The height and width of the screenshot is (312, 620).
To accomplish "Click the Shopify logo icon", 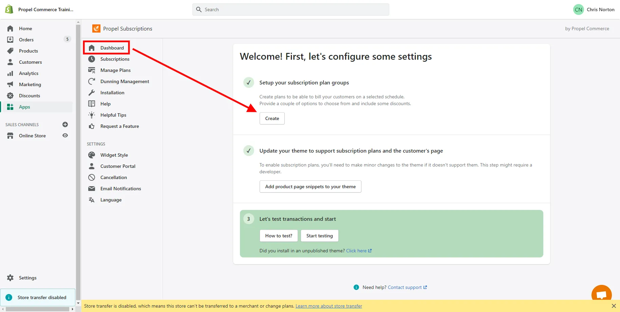I will tap(9, 9).
